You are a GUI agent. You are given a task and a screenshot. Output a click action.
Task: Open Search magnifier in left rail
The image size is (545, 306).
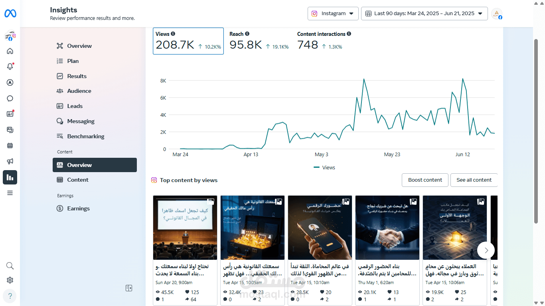click(10, 266)
